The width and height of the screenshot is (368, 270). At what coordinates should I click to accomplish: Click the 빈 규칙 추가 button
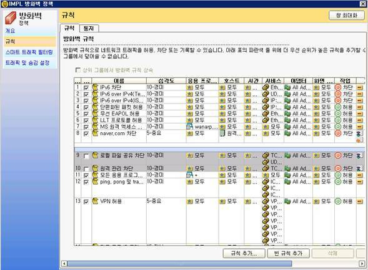[288, 253]
